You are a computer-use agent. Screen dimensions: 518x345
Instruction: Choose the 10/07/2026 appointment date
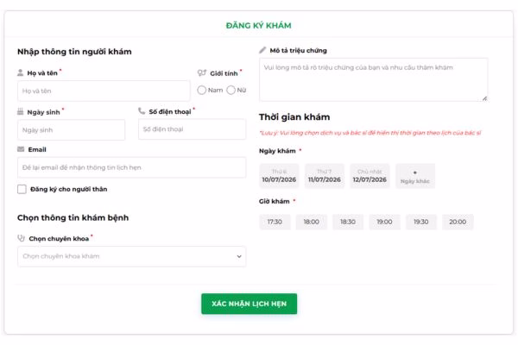point(279,176)
